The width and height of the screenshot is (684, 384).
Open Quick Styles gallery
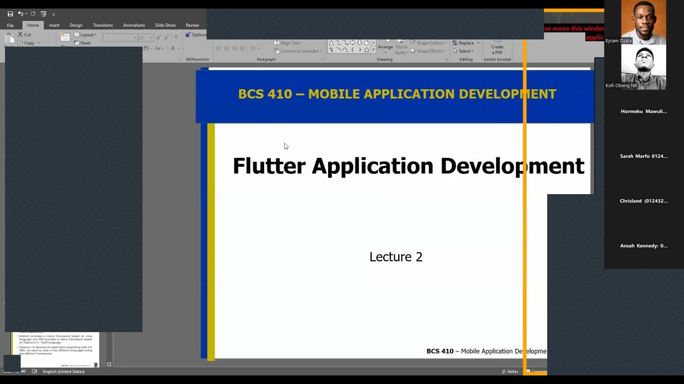tap(401, 47)
